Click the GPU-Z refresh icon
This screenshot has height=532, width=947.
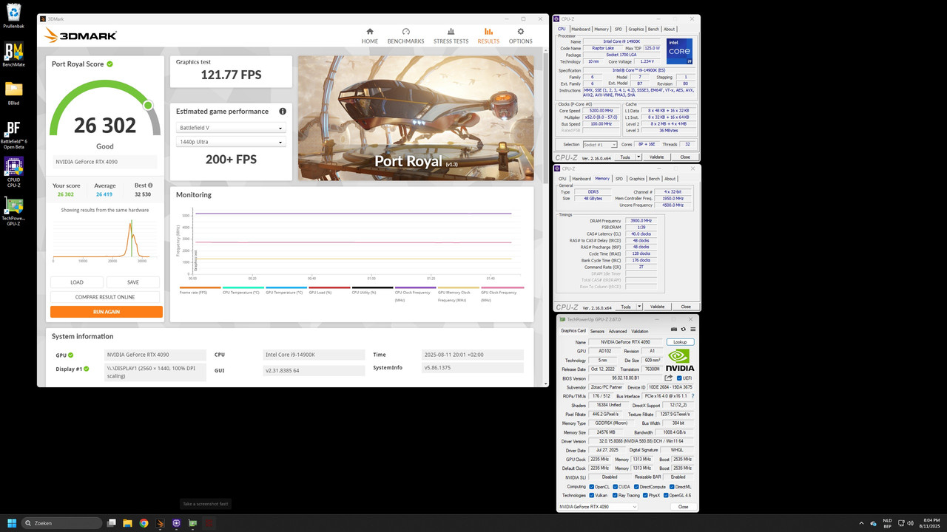click(x=684, y=330)
